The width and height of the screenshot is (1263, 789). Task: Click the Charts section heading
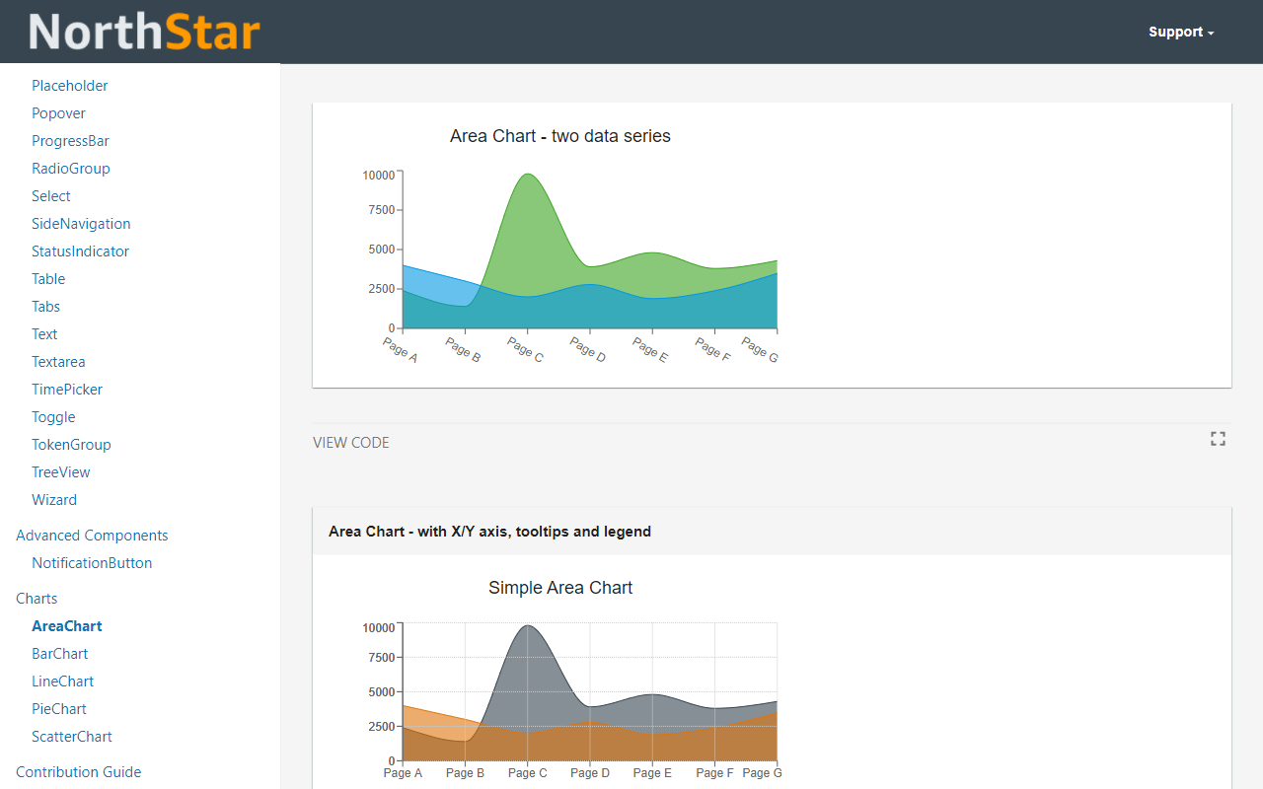[37, 598]
